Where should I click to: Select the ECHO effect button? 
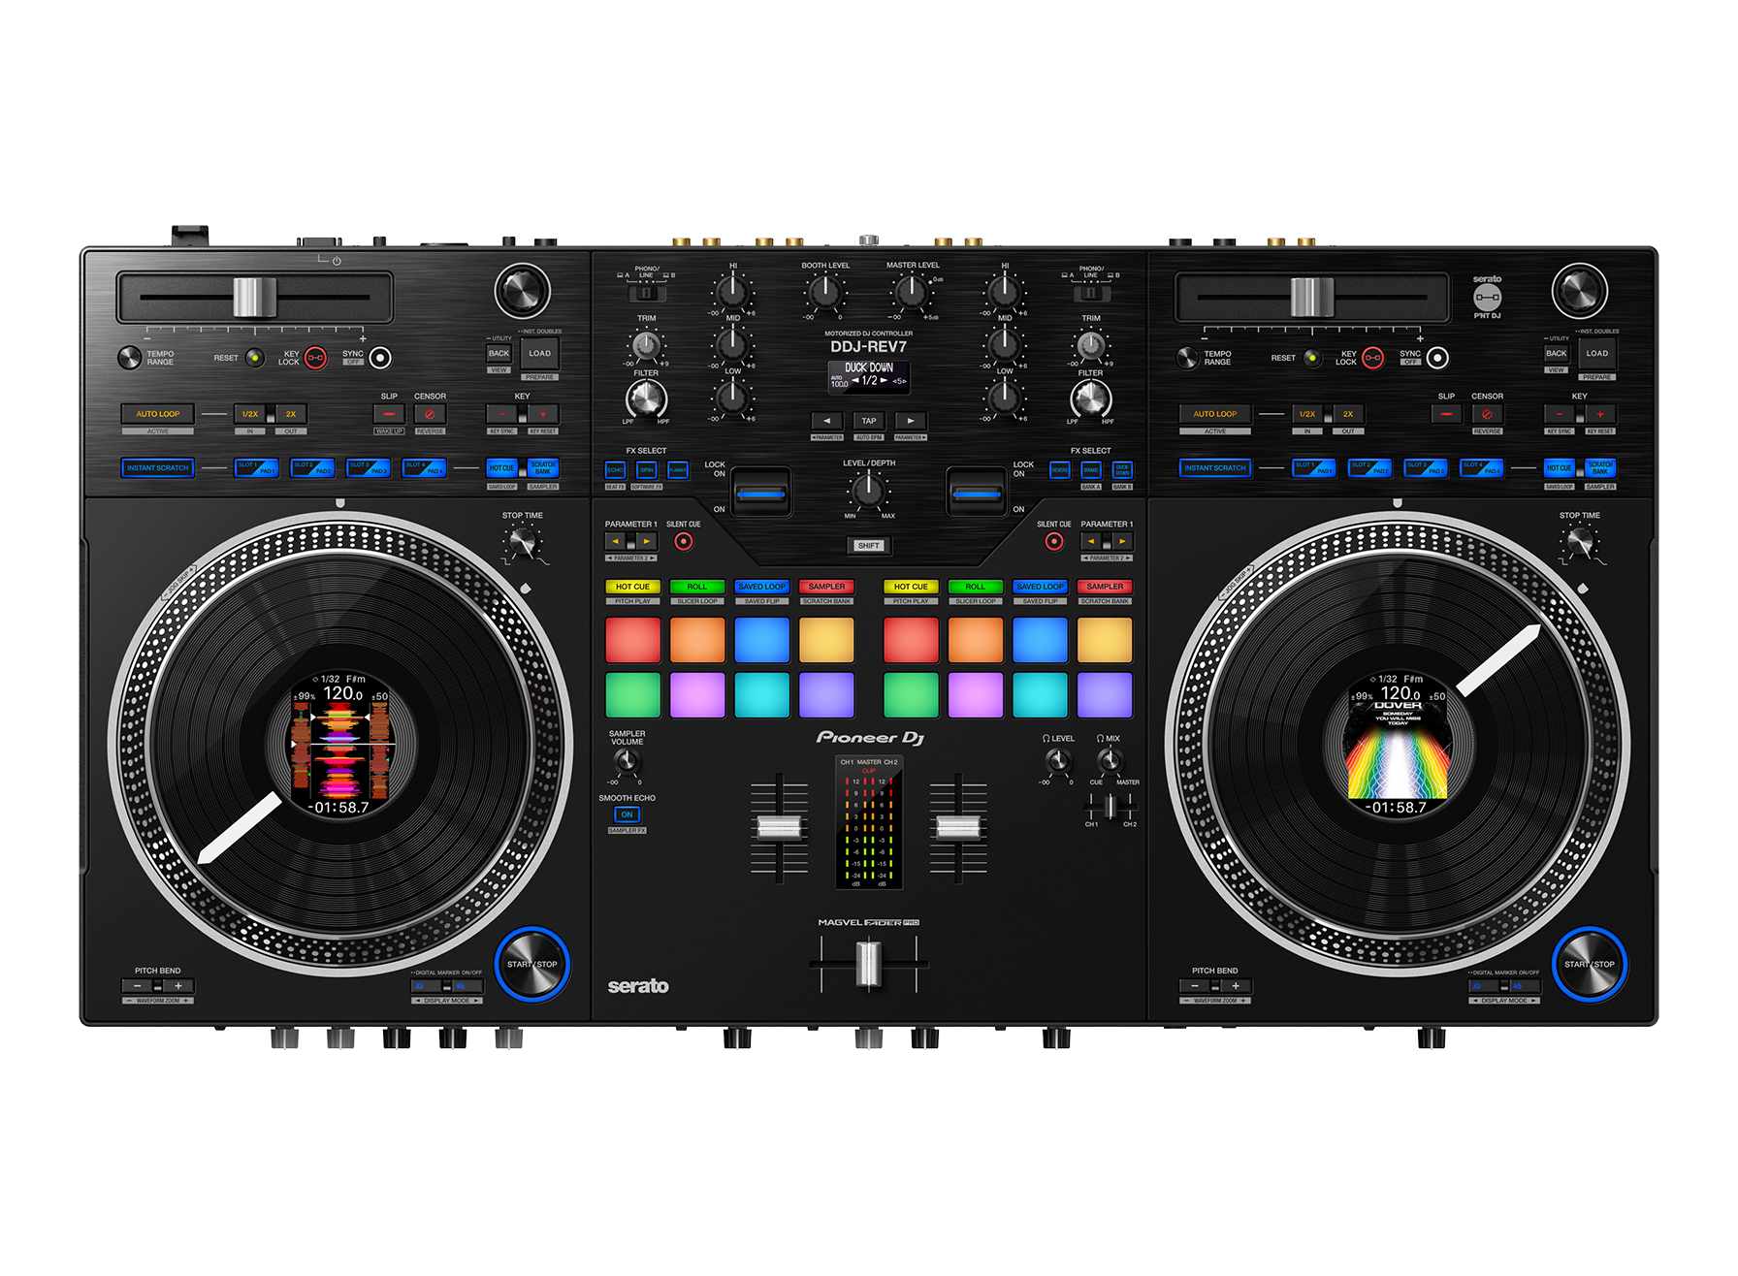point(616,470)
